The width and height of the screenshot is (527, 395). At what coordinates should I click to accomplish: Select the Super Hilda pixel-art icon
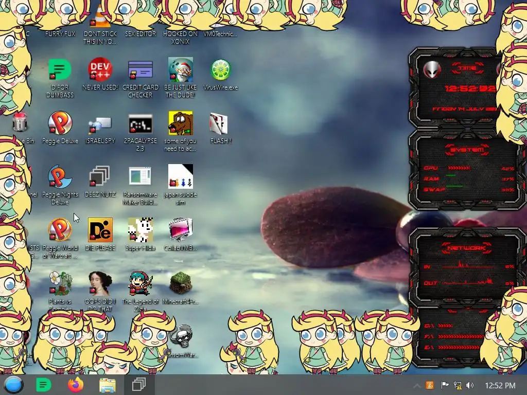click(140, 230)
